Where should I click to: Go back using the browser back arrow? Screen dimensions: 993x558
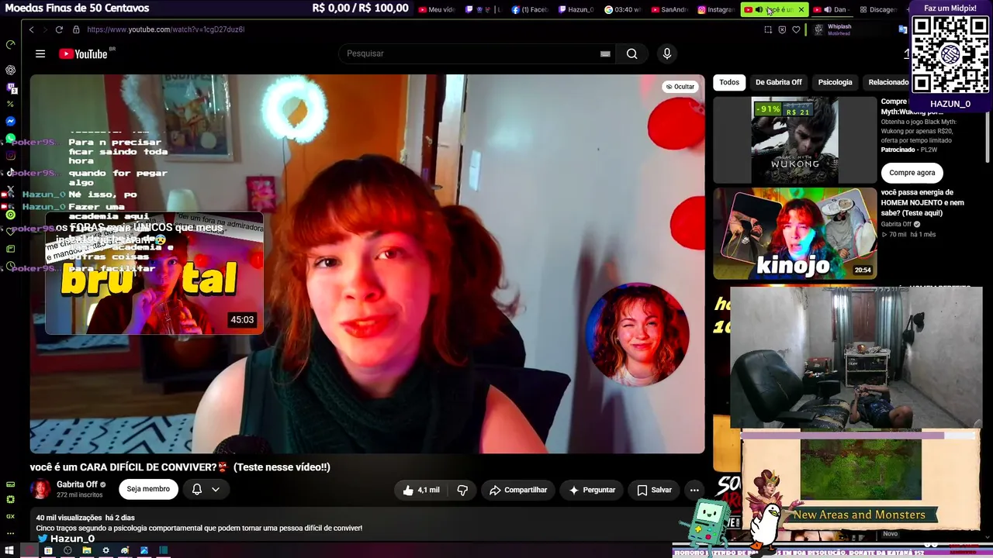[x=32, y=29]
